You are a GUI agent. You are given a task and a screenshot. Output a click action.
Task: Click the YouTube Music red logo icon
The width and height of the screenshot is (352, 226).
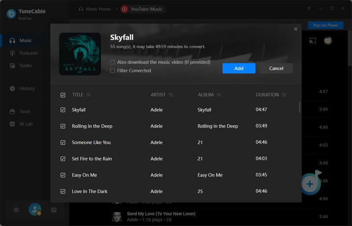click(x=125, y=9)
